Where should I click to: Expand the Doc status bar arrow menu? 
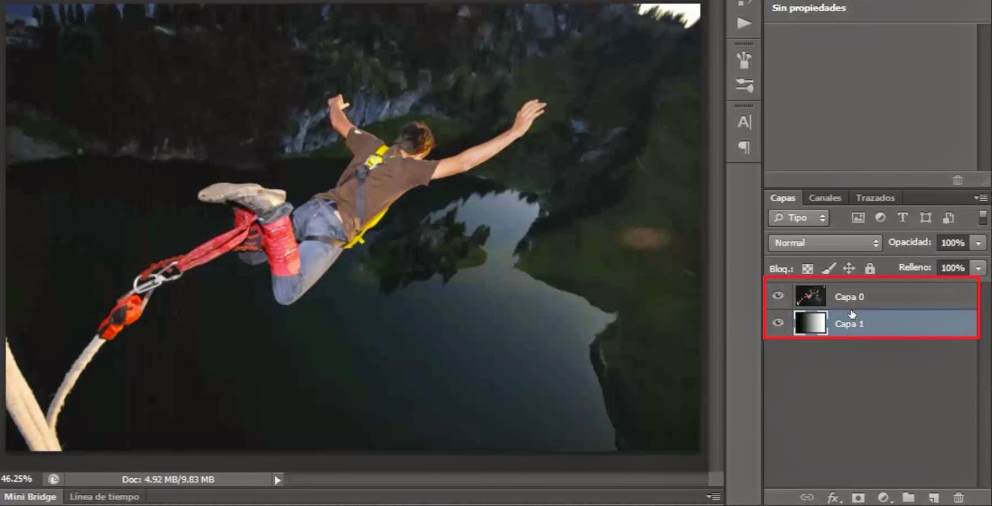click(277, 479)
